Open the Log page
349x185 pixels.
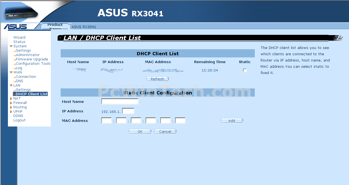point(19,68)
